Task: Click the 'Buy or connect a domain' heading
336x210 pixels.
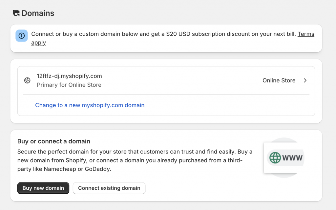Action: (x=53, y=141)
